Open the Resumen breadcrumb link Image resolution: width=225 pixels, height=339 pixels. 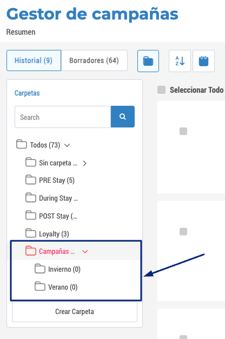click(x=21, y=32)
